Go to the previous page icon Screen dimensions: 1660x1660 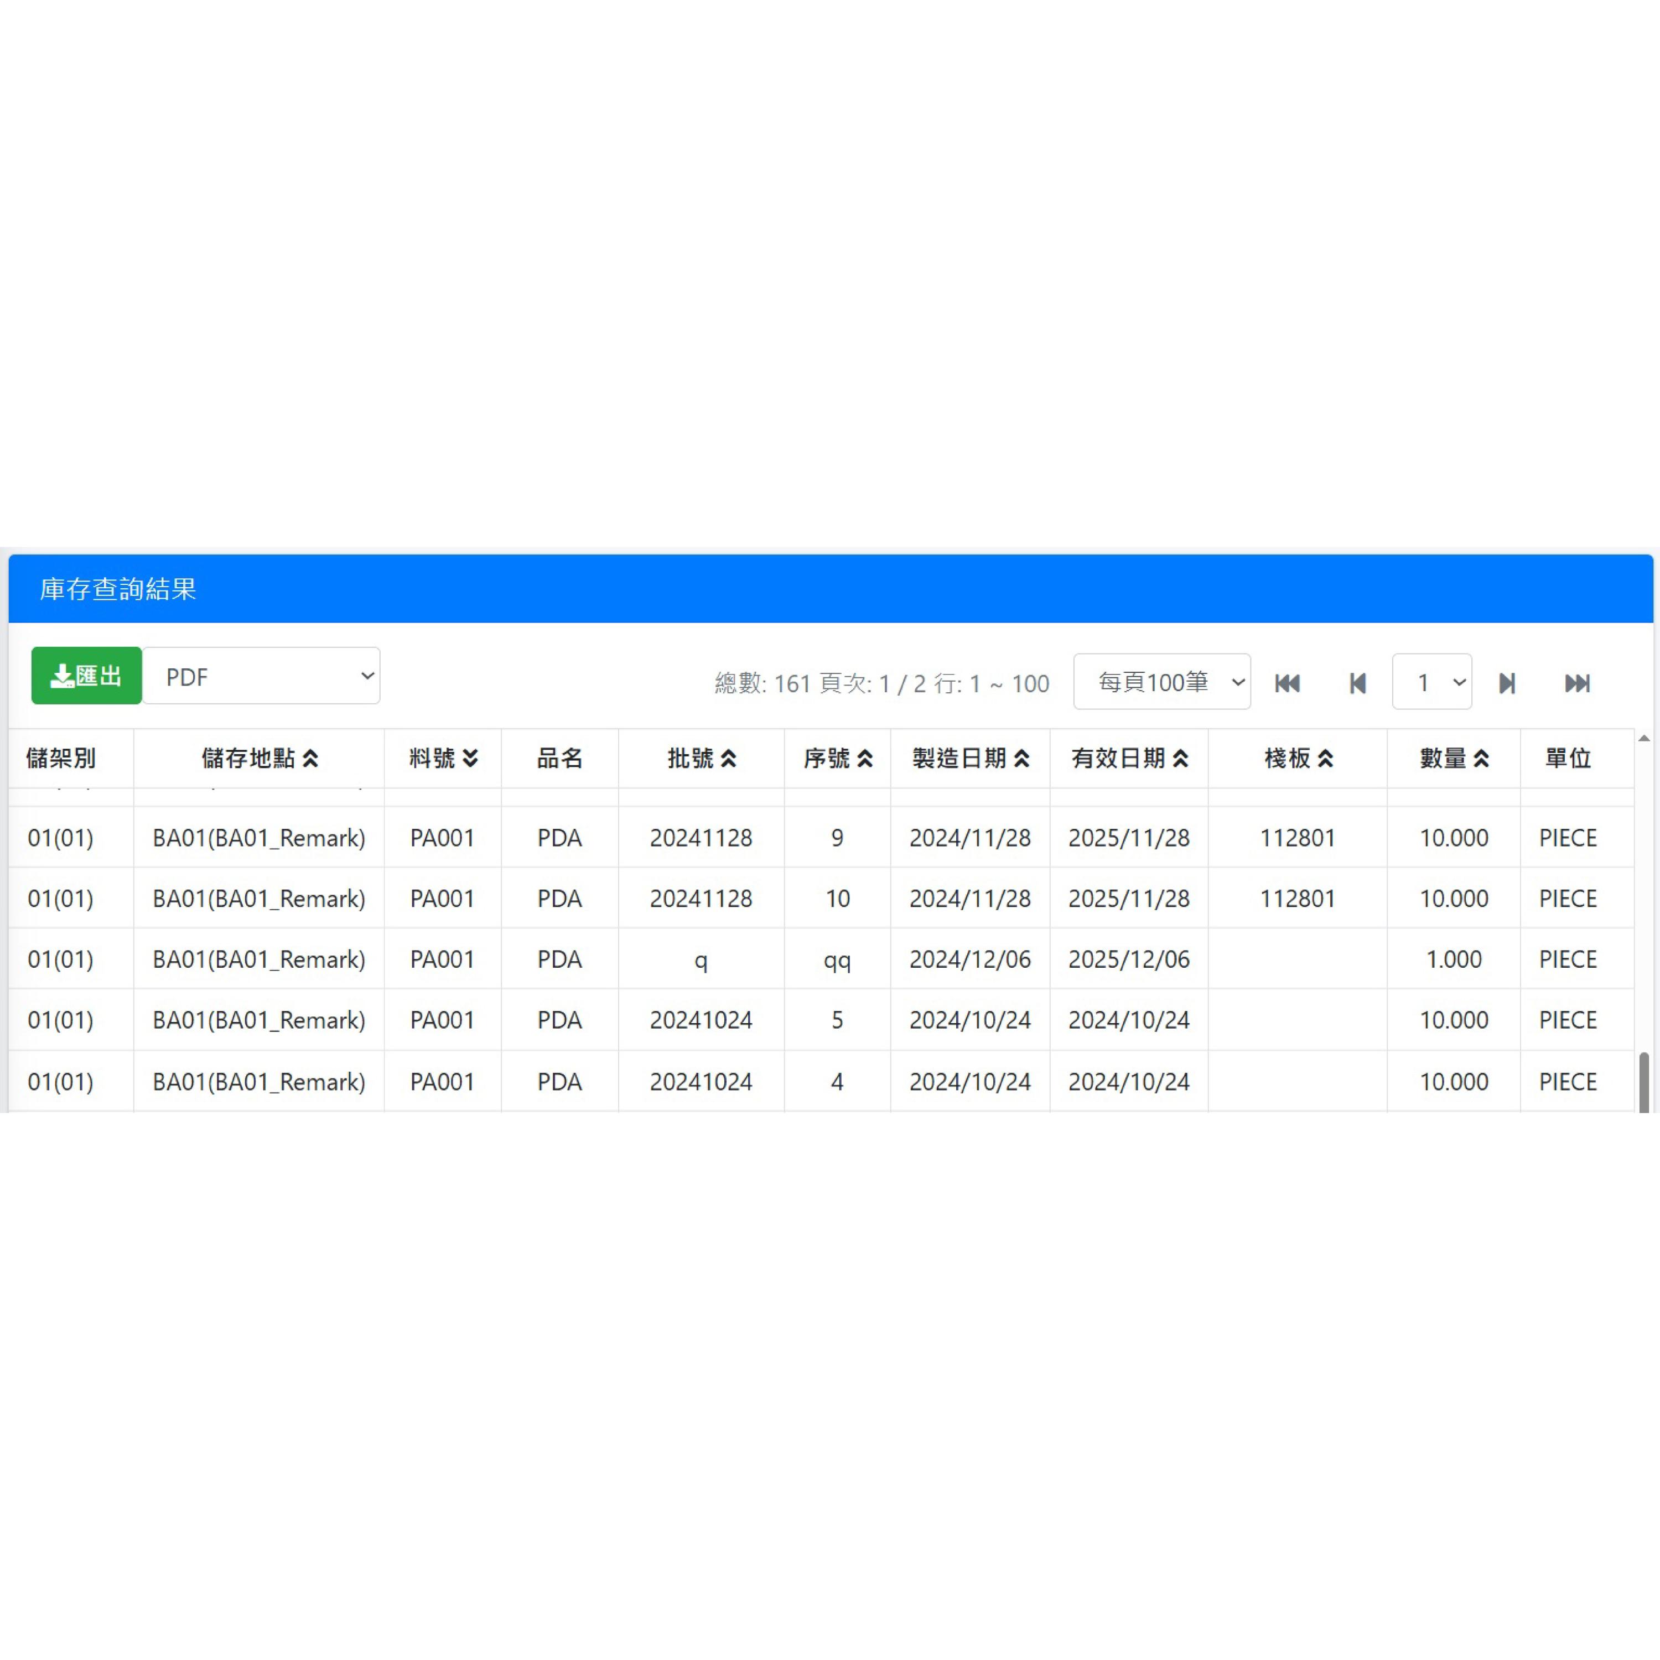click(x=1357, y=683)
